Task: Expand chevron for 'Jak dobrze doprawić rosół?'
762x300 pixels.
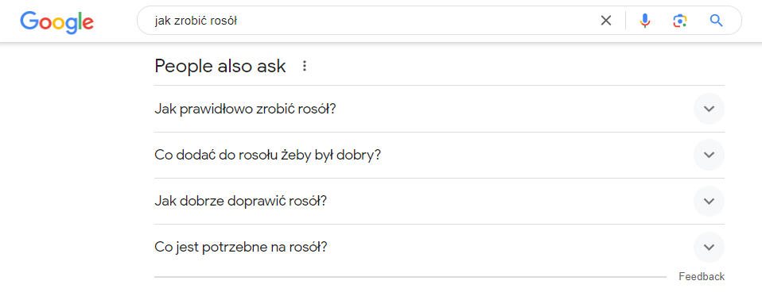Action: click(709, 201)
